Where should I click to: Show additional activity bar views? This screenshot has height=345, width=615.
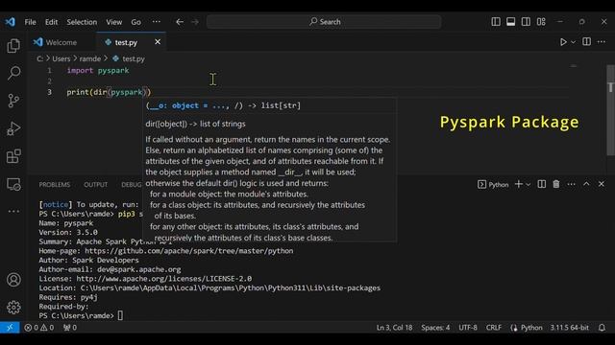[x=13, y=211]
